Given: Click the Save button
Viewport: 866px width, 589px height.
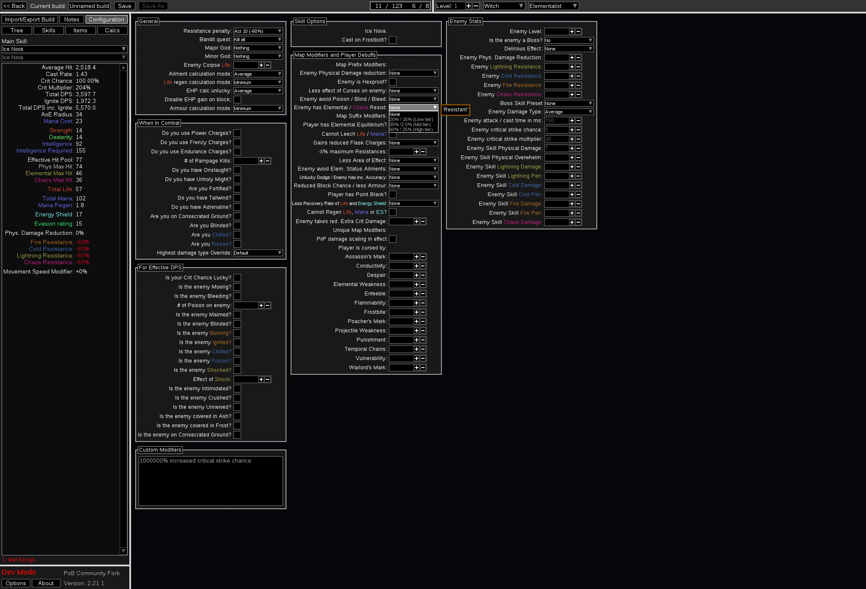Looking at the screenshot, I should tap(124, 6).
